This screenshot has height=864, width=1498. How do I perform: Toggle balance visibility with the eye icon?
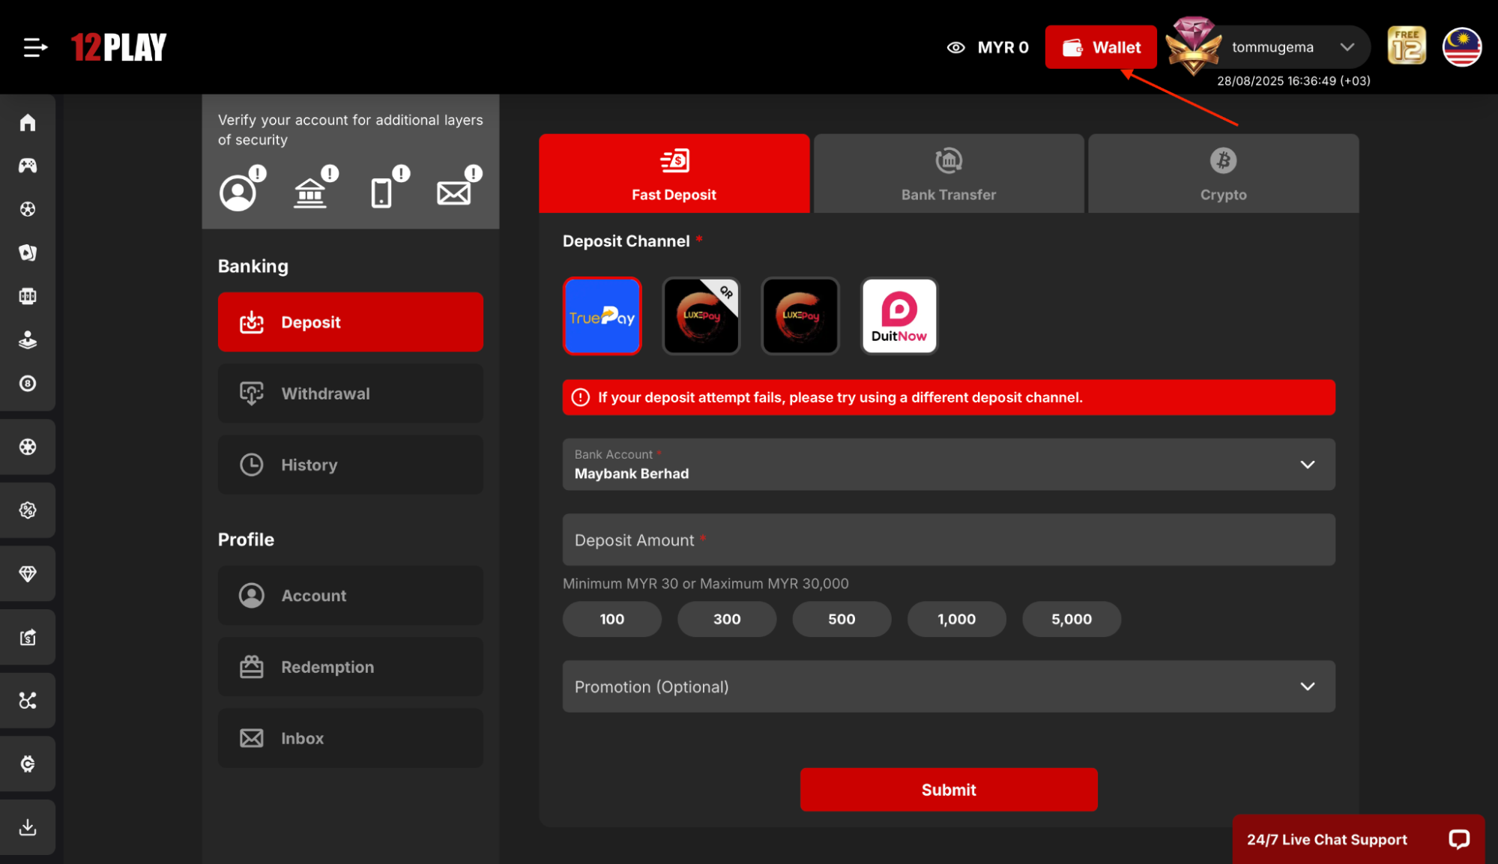(956, 46)
